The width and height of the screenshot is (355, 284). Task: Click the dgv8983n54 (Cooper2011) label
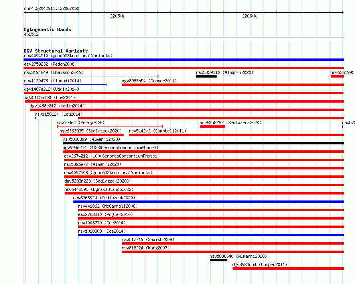[x=149, y=81]
